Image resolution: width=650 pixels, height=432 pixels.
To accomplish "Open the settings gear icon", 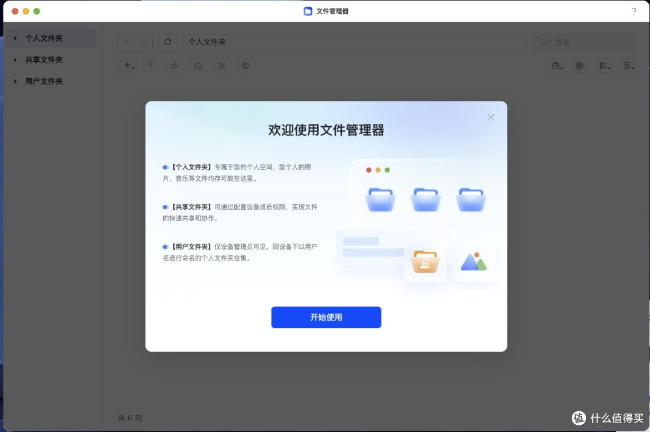I will click(579, 65).
